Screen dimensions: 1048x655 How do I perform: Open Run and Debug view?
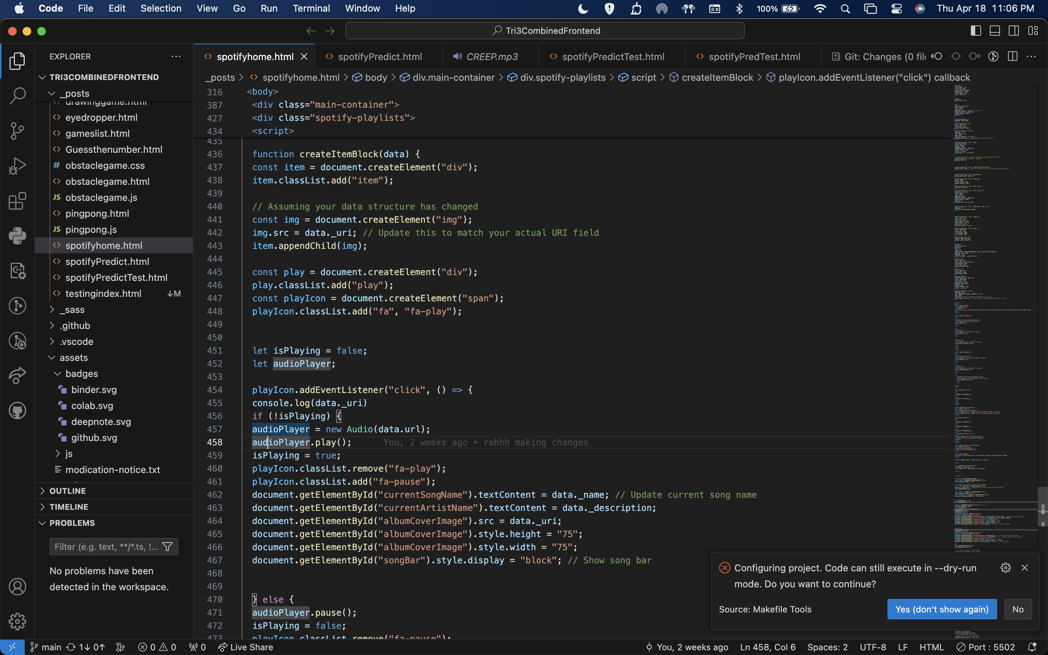17,166
